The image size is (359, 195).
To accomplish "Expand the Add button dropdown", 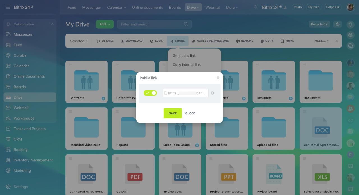I will point(105,24).
